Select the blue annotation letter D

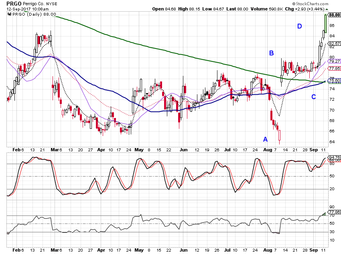(299, 26)
